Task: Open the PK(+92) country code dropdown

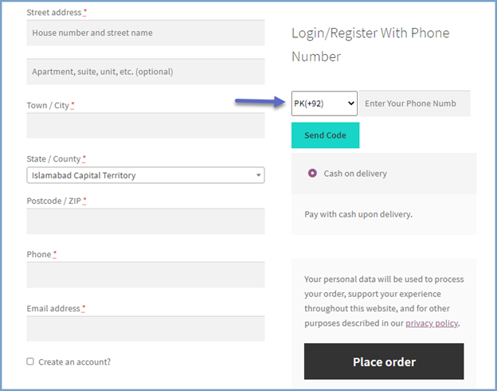Action: point(324,104)
